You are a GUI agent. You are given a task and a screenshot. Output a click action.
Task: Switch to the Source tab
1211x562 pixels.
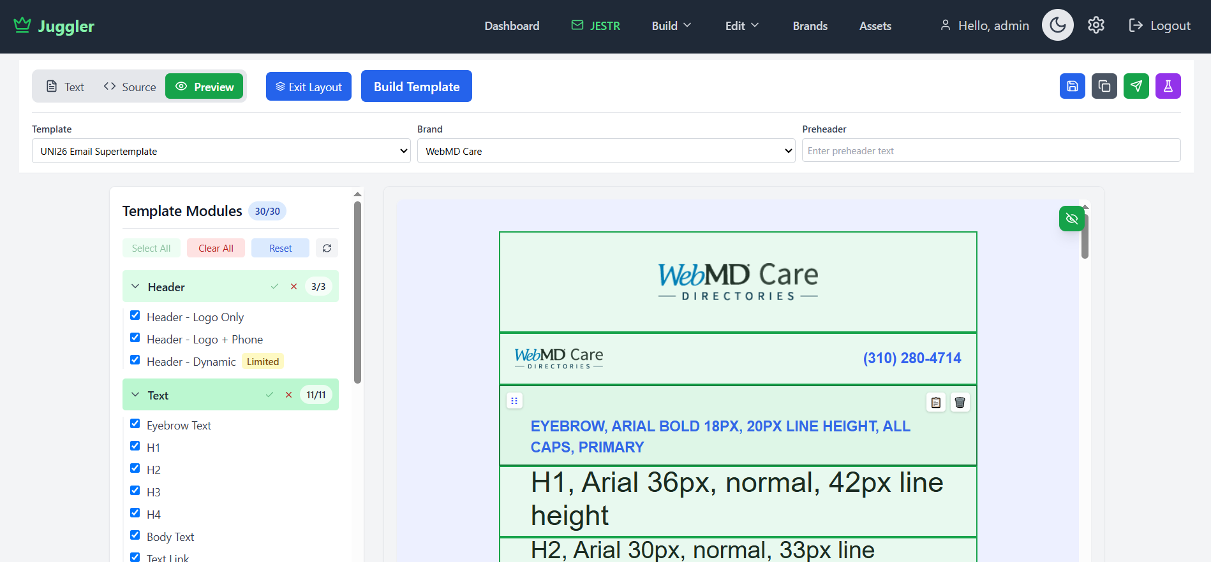[130, 87]
